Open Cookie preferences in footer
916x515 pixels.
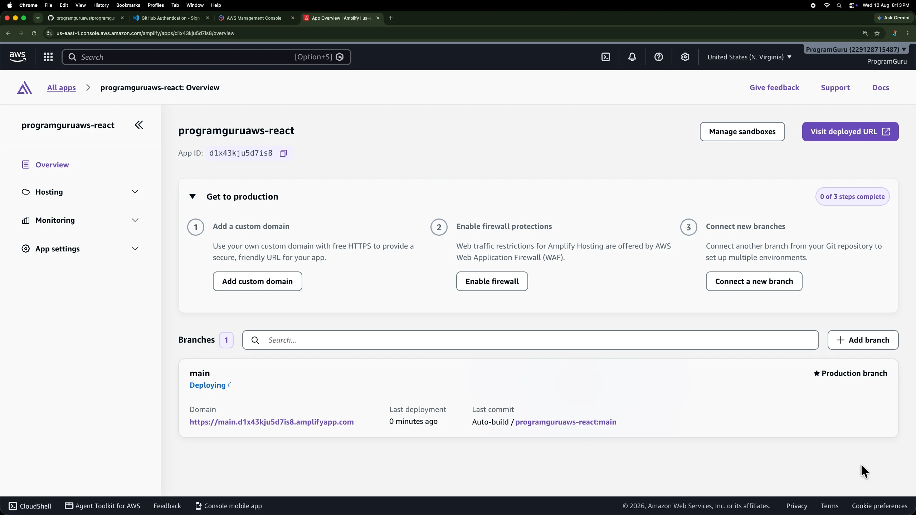click(880, 506)
